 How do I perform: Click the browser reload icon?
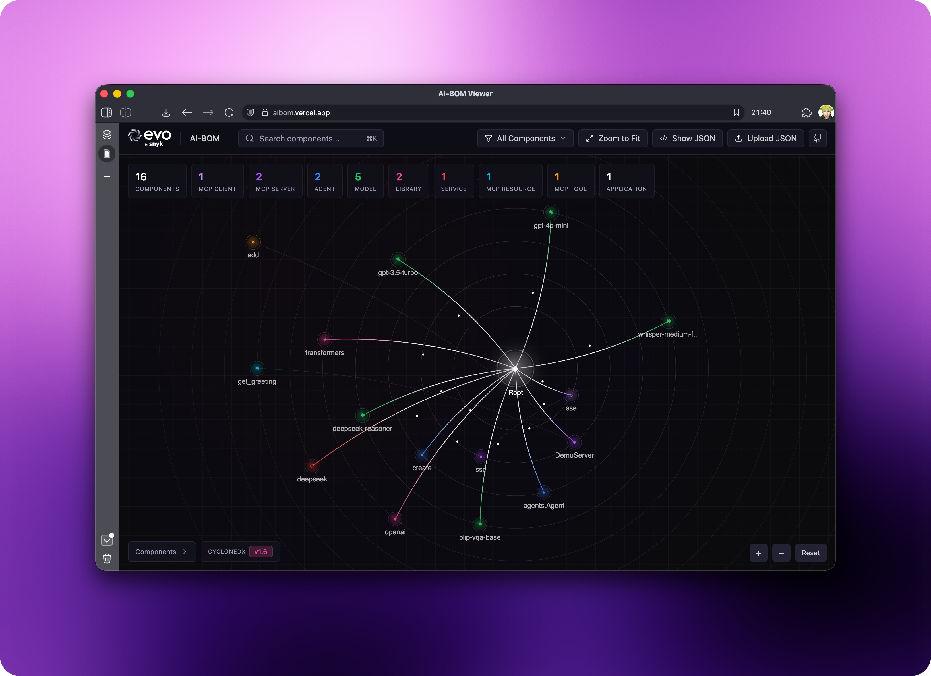click(x=229, y=112)
